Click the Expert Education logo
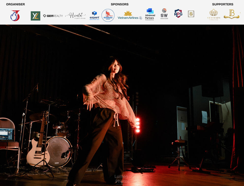The height and width of the screenshot is (186, 244). pos(95,15)
